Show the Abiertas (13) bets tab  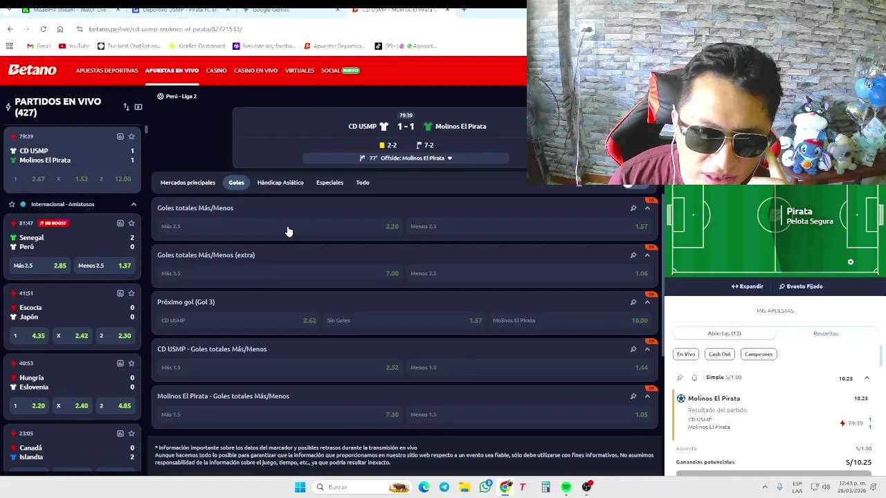click(x=724, y=333)
